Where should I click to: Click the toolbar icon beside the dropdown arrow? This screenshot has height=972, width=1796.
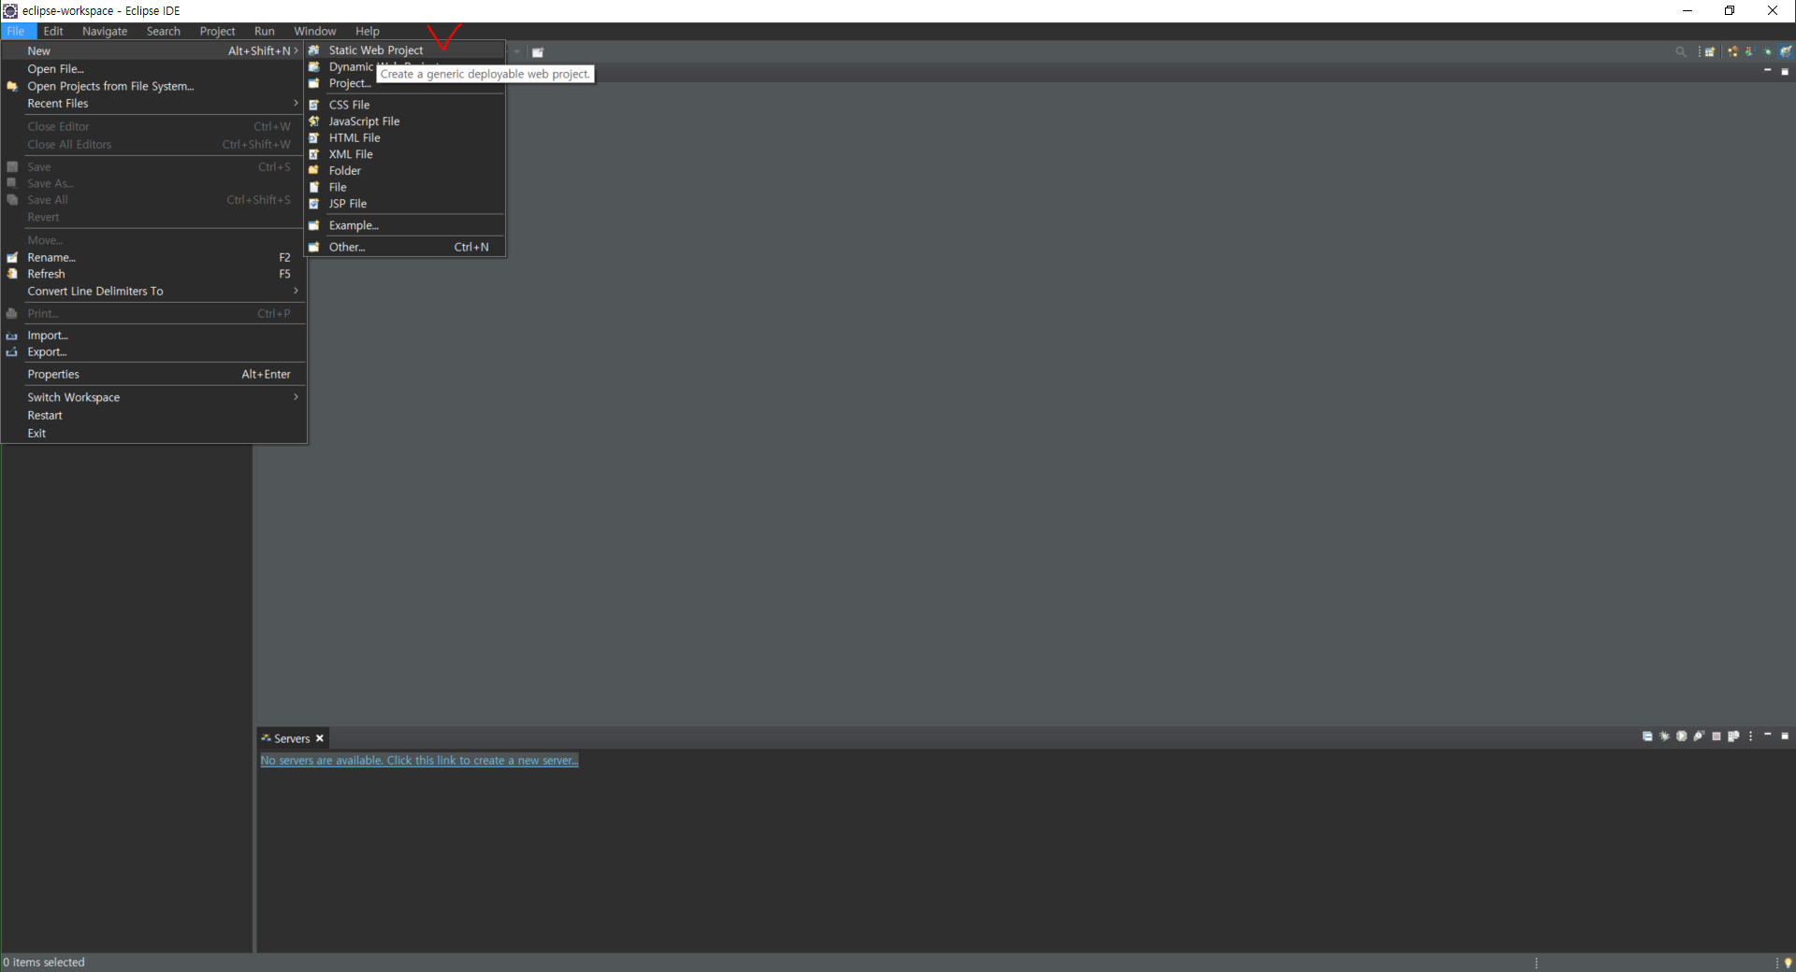538,52
